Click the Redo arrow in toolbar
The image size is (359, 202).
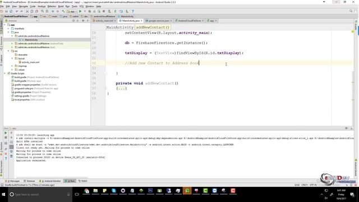pyautogui.click(x=21, y=11)
